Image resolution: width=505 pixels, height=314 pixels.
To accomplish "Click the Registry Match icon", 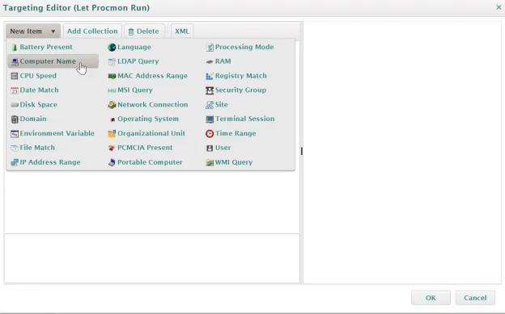I will pos(210,76).
